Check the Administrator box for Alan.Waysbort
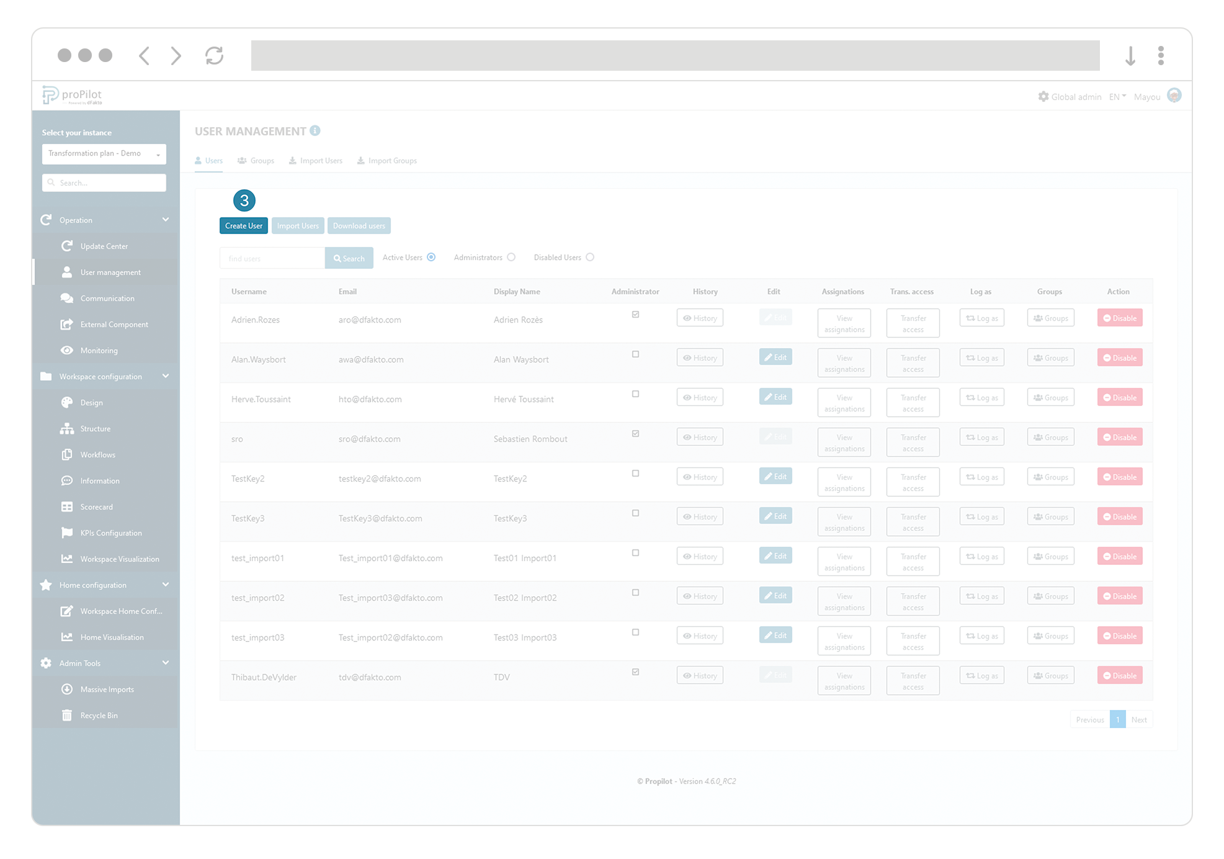 pos(635,354)
